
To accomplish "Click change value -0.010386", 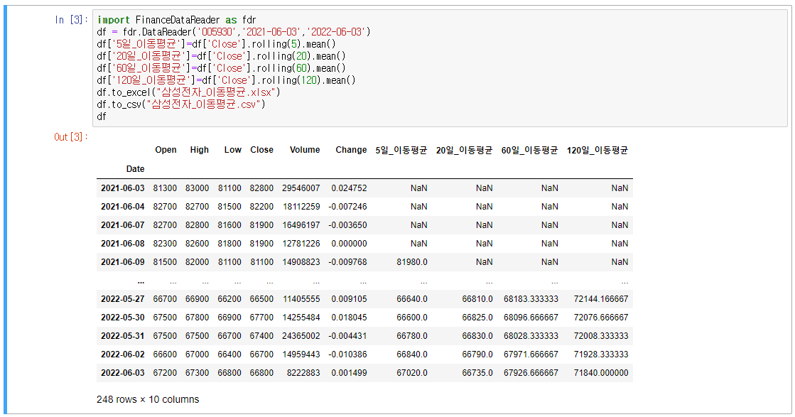I will click(348, 354).
